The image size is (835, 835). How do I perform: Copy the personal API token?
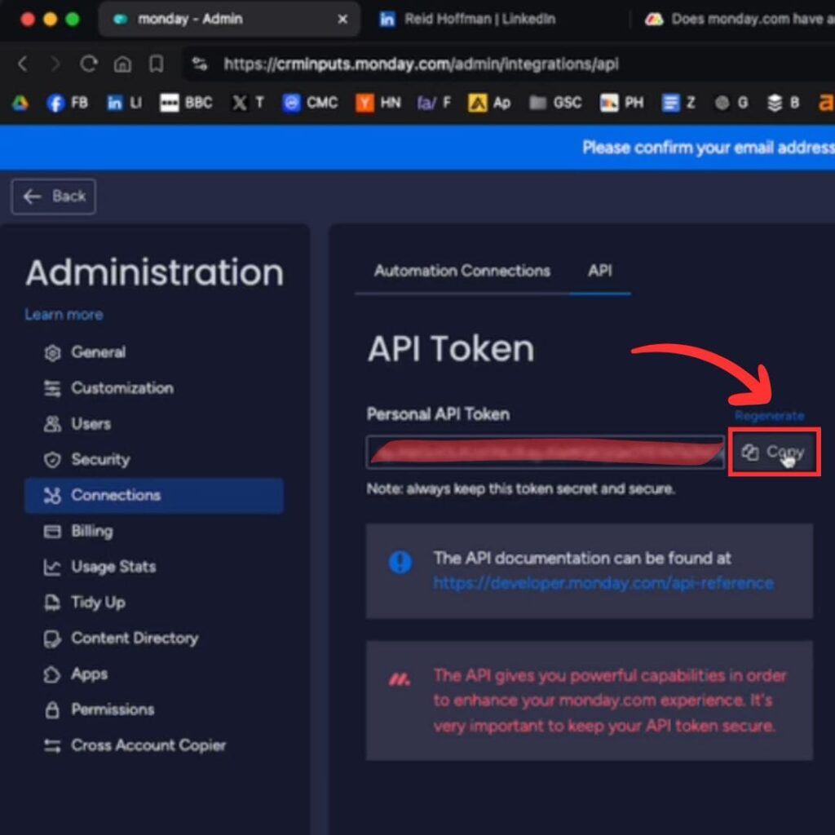tap(775, 452)
